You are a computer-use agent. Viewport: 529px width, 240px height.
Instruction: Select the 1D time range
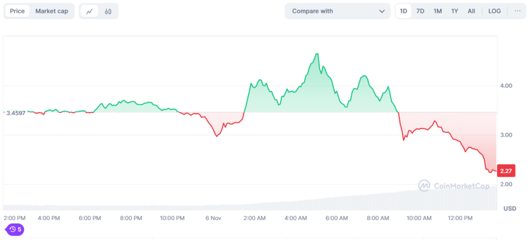pyautogui.click(x=403, y=11)
